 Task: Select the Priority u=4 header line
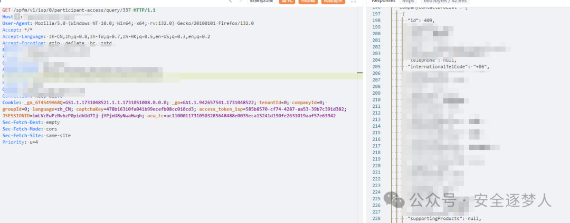pyautogui.click(x=21, y=143)
